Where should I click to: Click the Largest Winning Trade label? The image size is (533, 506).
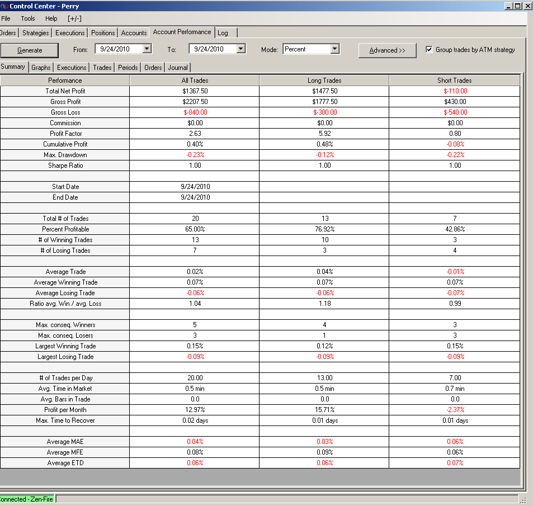coord(65,346)
